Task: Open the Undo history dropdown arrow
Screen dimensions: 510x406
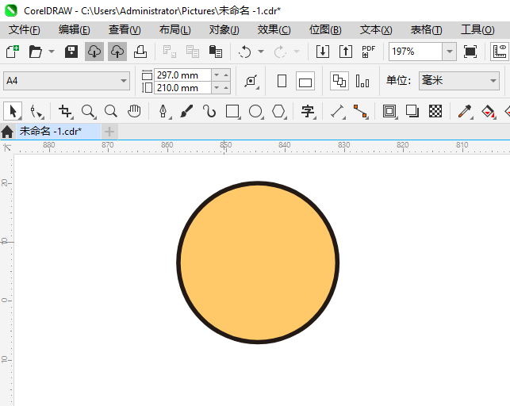Action: [261, 52]
